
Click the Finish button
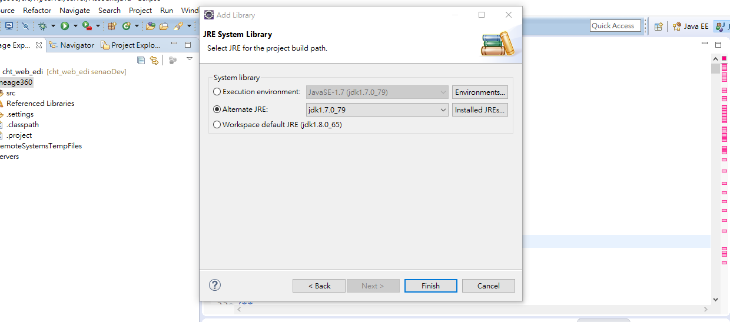point(430,286)
